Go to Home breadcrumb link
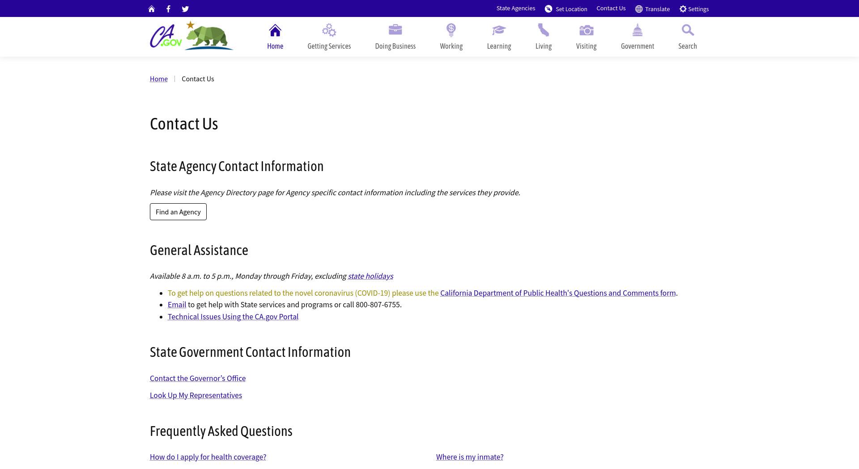The image size is (859, 469). point(159,79)
